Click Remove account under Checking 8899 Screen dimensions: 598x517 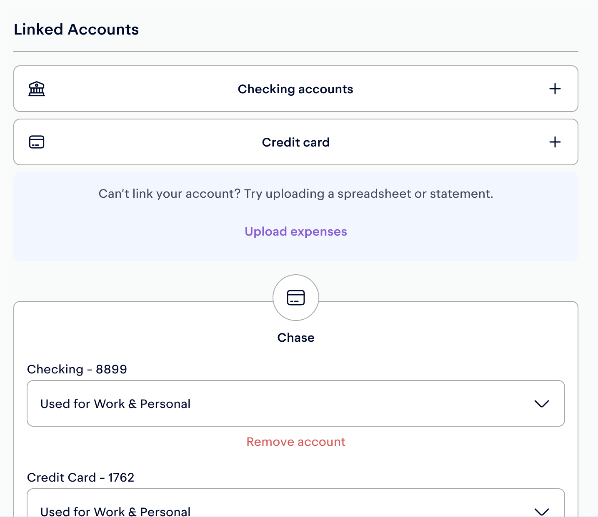coord(296,442)
